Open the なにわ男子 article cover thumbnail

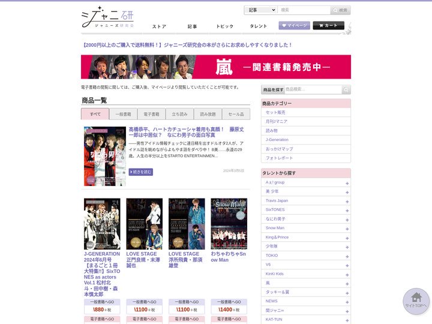[105, 156]
